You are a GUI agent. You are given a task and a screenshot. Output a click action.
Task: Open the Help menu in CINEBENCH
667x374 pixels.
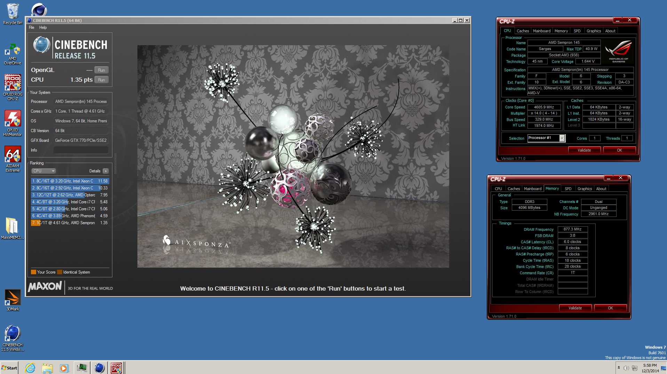43,27
